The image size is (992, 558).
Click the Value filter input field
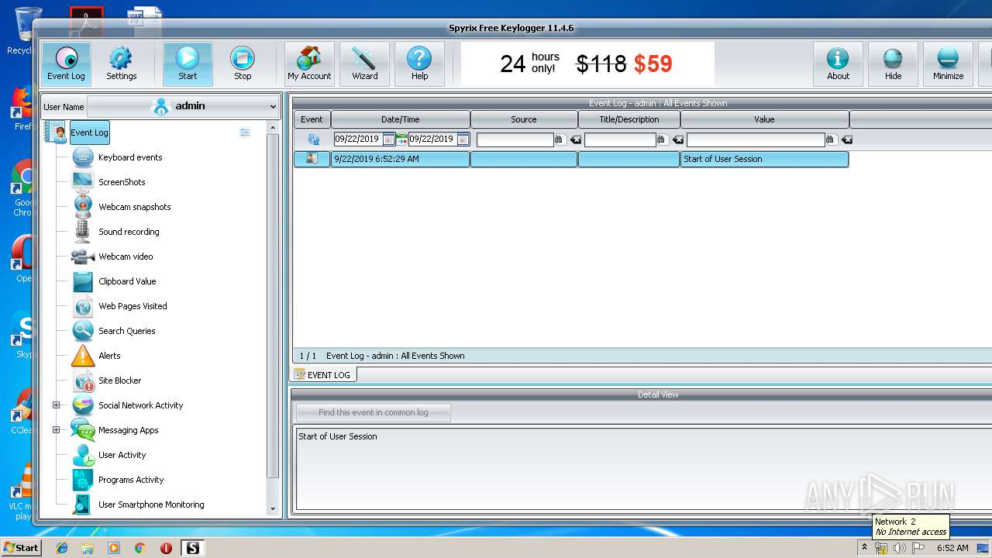click(x=756, y=139)
